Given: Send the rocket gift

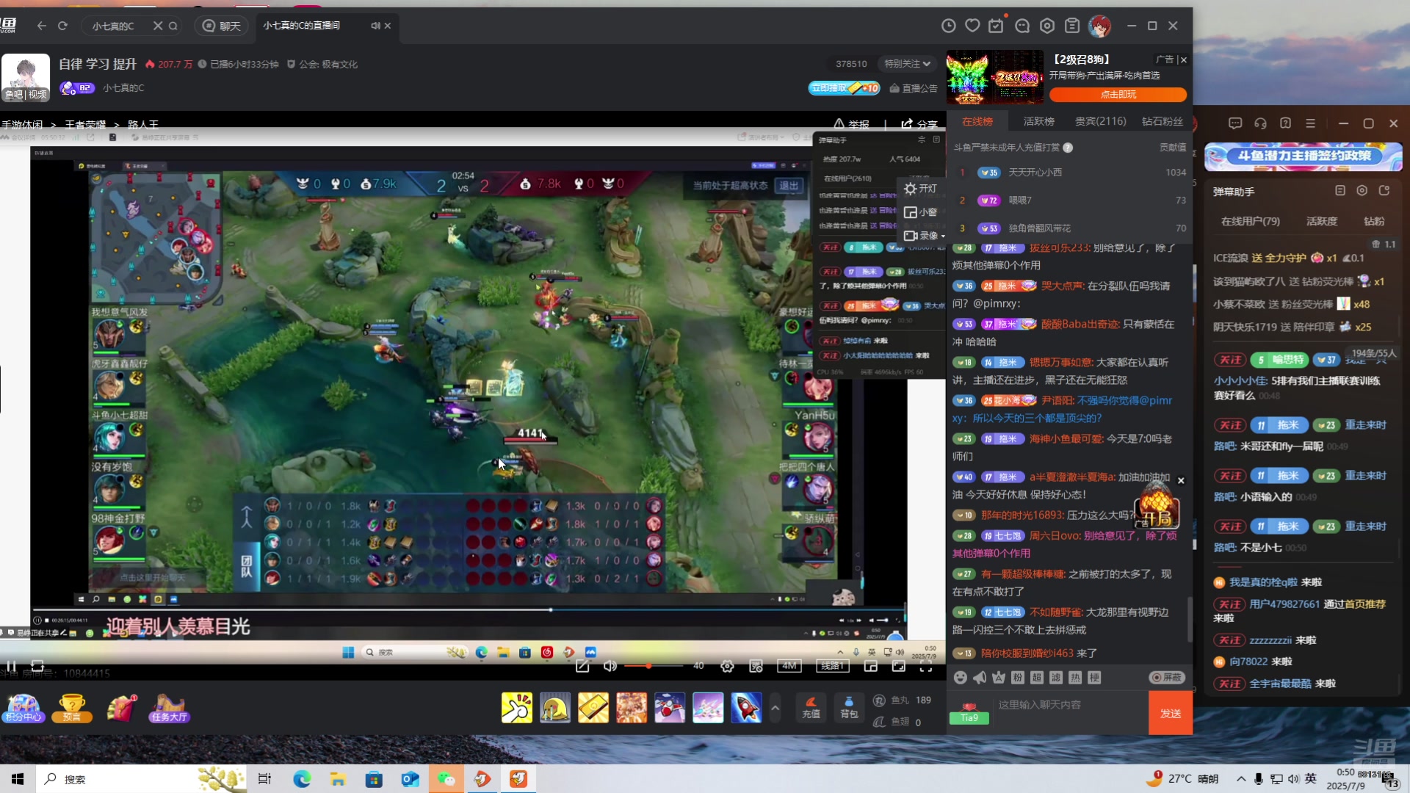Looking at the screenshot, I should point(746,708).
